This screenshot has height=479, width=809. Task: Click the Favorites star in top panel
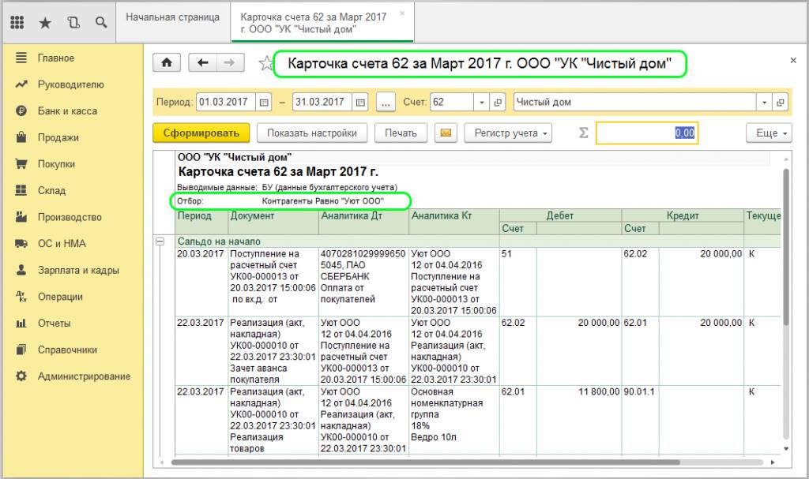pyautogui.click(x=45, y=23)
